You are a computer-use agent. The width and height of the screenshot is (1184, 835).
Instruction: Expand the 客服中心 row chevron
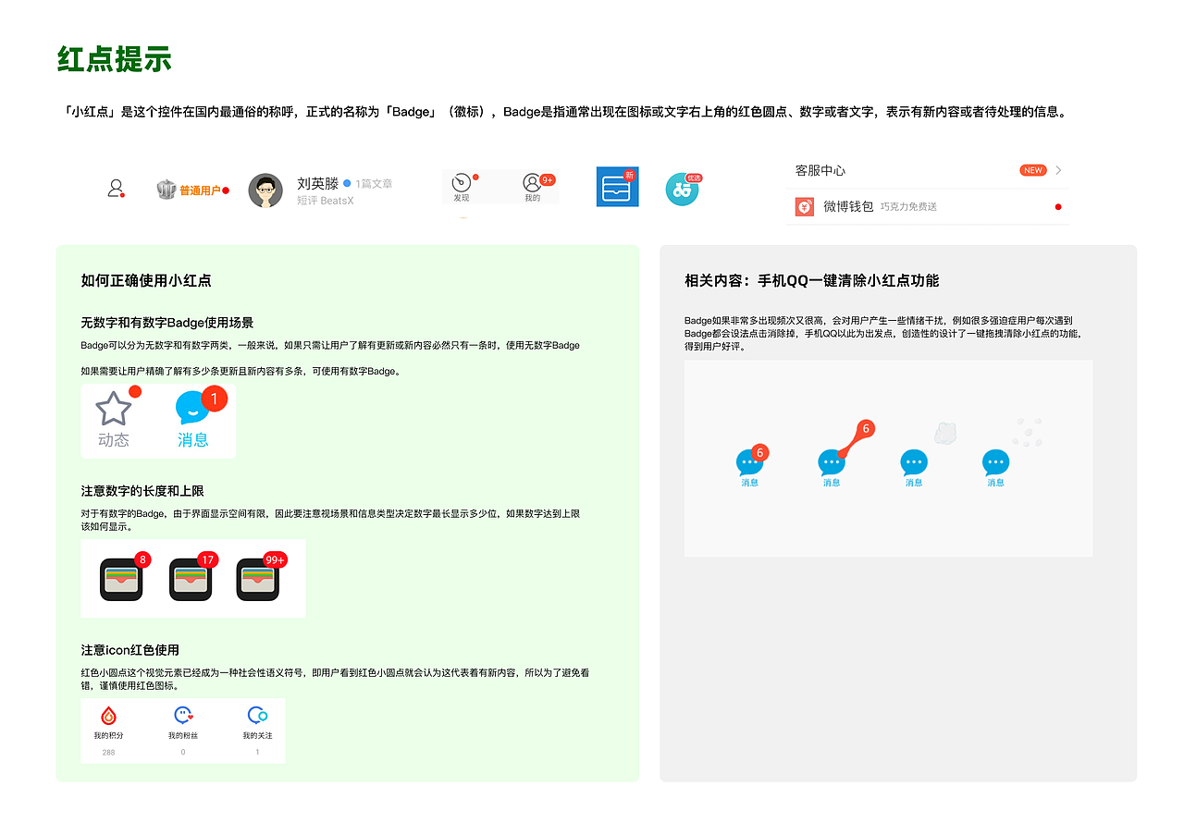[x=1059, y=170]
